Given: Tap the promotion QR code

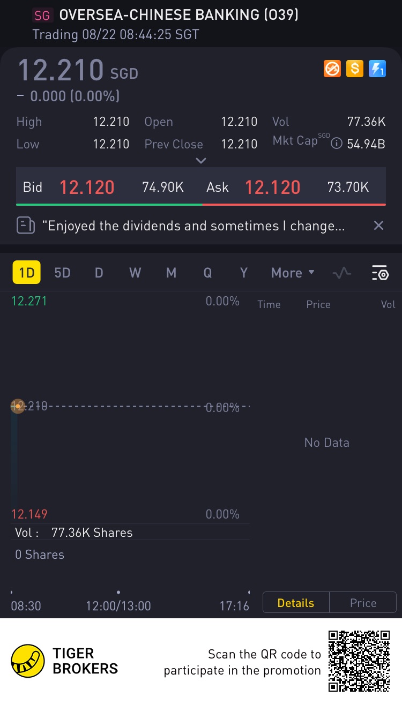Looking at the screenshot, I should (x=359, y=661).
